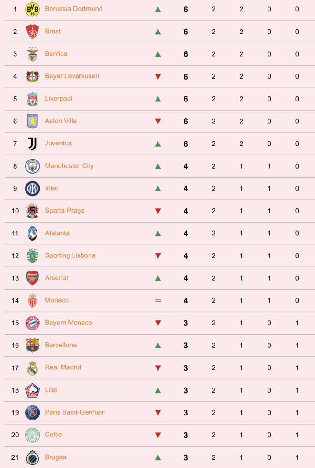Image resolution: width=315 pixels, height=468 pixels.
Task: Open the Bayer Leverkusen team link
Action: click(72, 76)
